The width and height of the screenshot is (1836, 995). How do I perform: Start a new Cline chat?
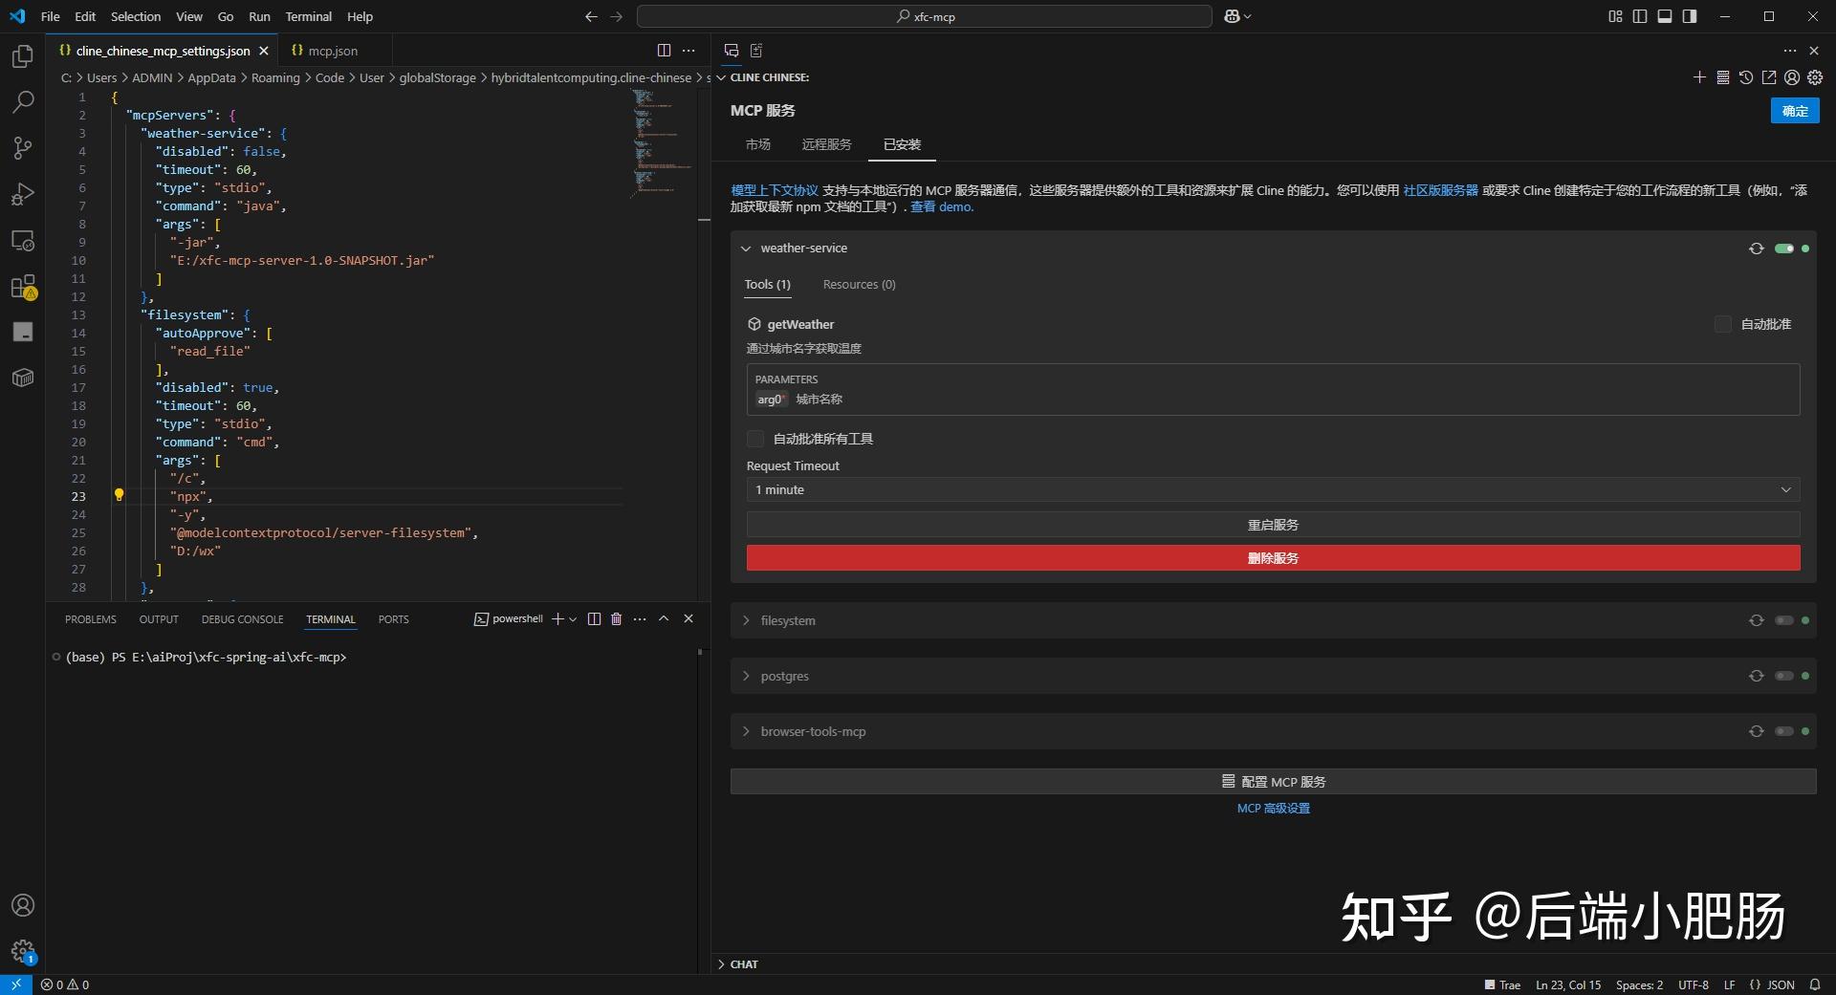(1699, 77)
